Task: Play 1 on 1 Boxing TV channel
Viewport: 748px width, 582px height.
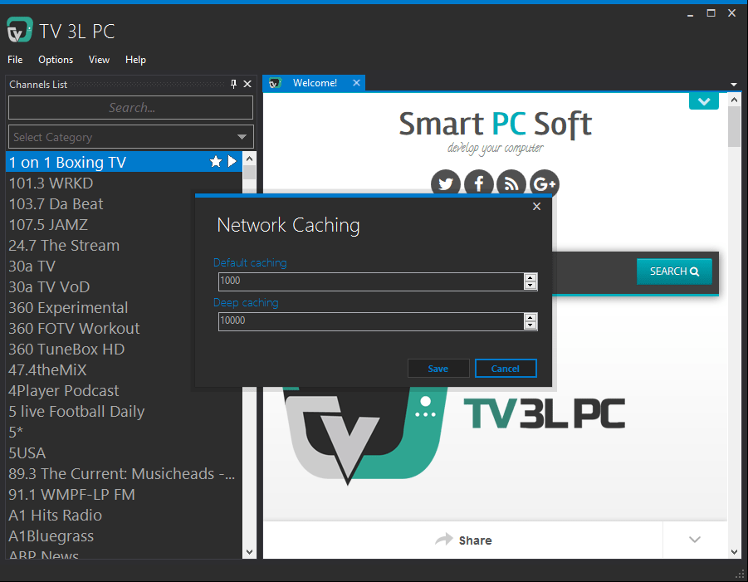Action: [x=232, y=161]
